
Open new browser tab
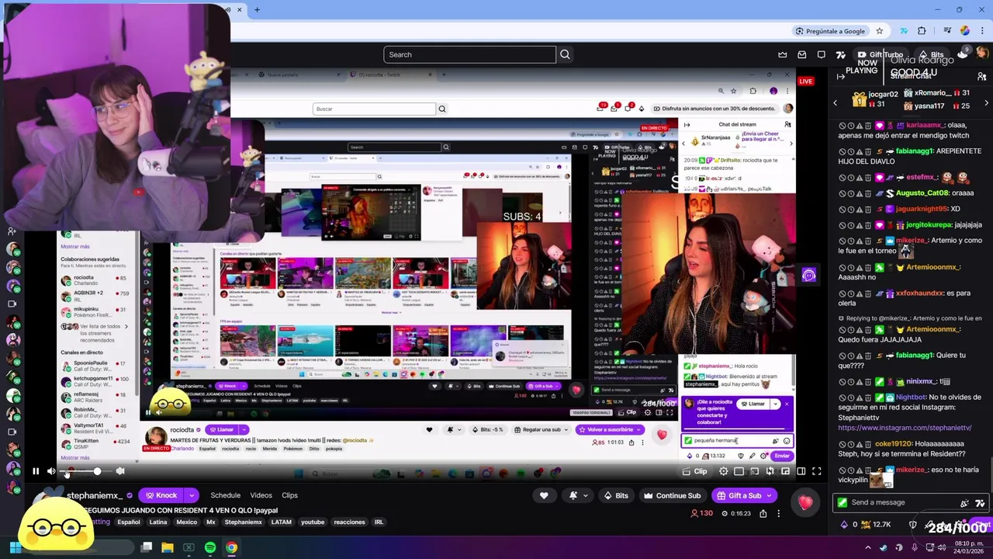257,9
